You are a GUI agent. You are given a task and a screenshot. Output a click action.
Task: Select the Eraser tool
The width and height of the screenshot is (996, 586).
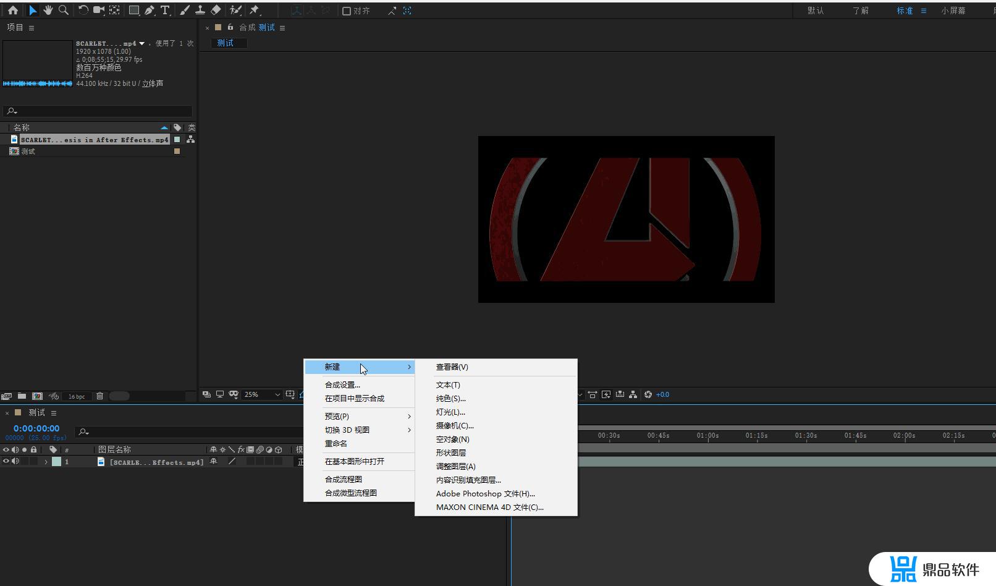click(x=216, y=11)
